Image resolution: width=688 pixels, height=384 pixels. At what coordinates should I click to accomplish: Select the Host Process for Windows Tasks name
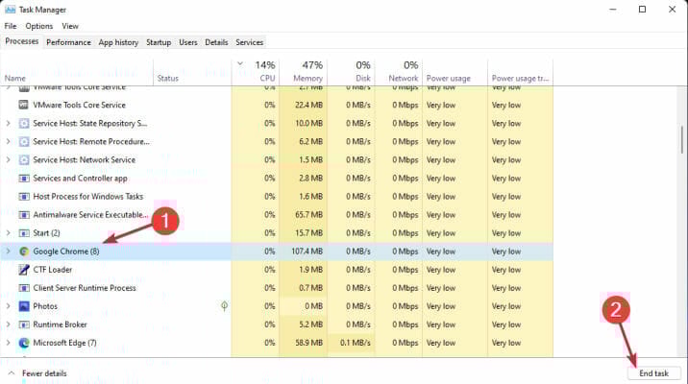(x=87, y=197)
